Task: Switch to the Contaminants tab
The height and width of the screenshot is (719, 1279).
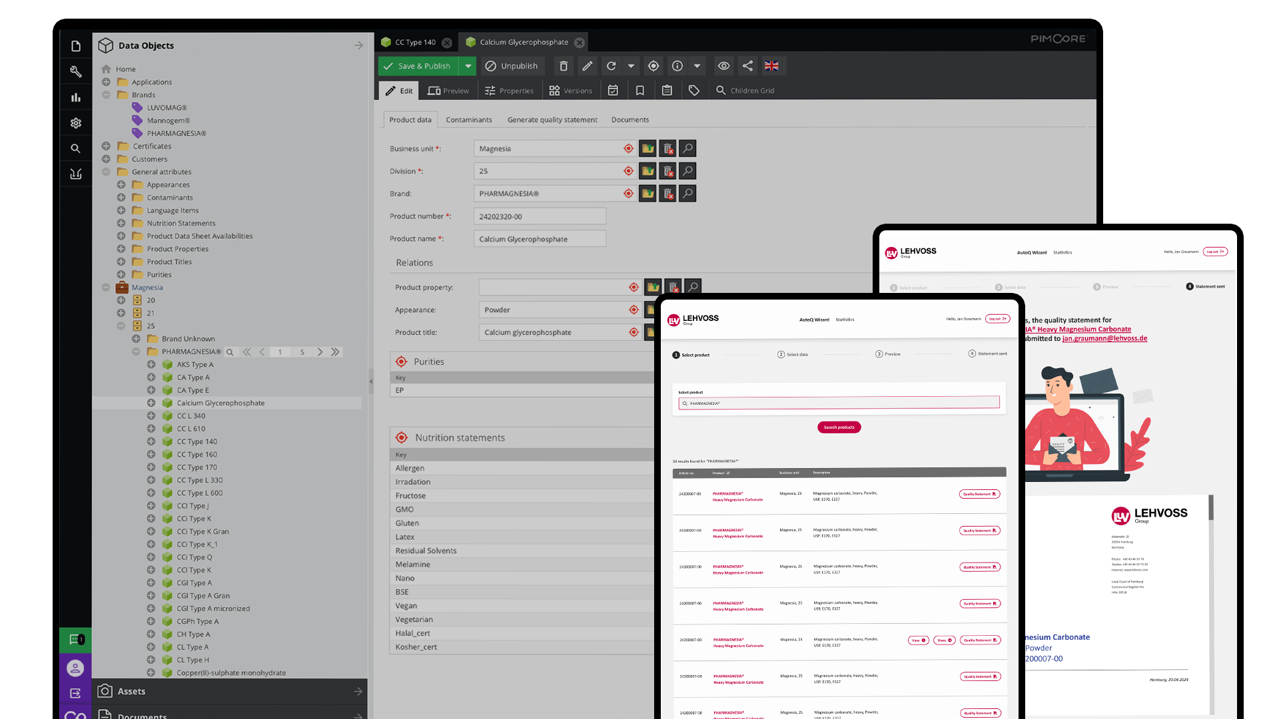Action: 468,120
